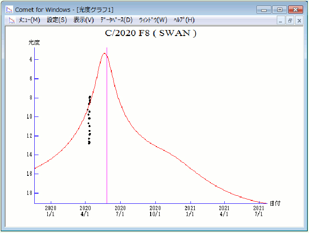Click the Comet for Windows title bar icon
309x233 pixels.
[x=9, y=9]
